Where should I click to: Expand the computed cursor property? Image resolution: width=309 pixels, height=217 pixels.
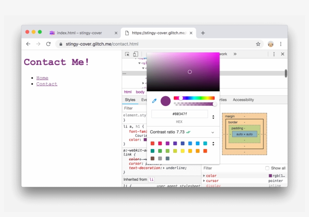[204, 181]
